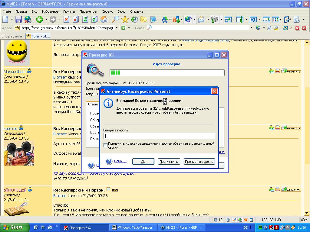Click the Save floppy disk icon
Viewport: 310px width, 232px height.
tap(18, 19)
